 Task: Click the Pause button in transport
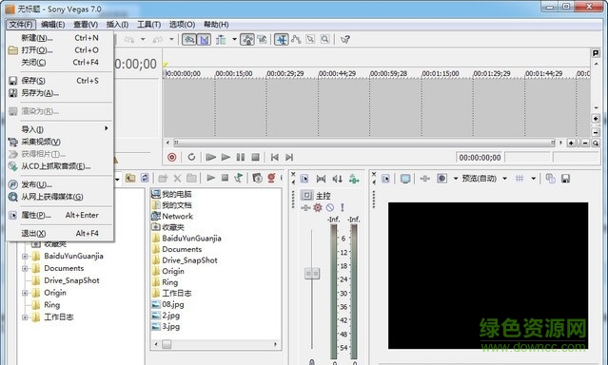coord(241,158)
